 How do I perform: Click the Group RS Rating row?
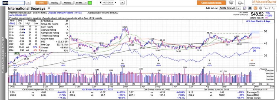coord(55,24)
